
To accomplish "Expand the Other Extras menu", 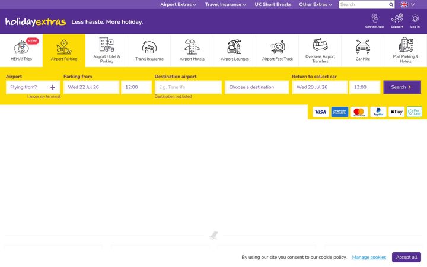I will (316, 4).
